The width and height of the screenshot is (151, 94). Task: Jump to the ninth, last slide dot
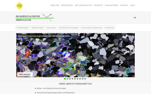[x=85, y=79]
